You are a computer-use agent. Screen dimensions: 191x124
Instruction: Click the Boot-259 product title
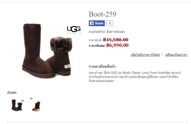point(102,14)
